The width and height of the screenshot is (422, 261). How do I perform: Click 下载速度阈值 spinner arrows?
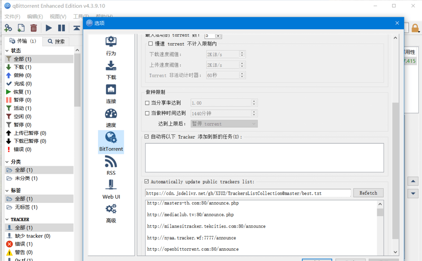click(242, 54)
